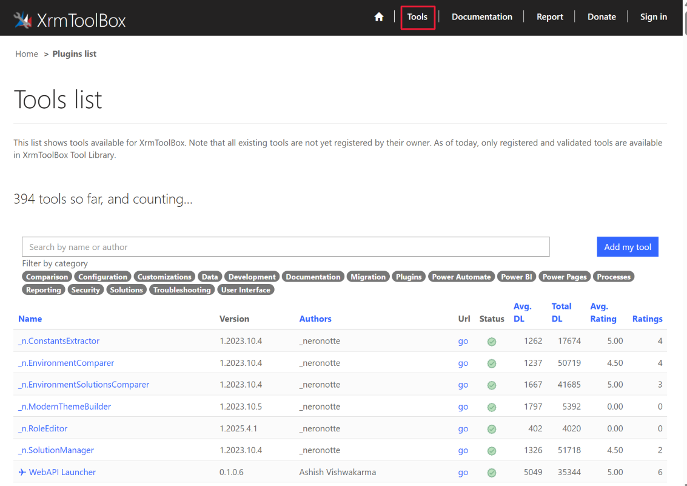Click the home icon in navigation bar
The width and height of the screenshot is (687, 486).
(379, 17)
